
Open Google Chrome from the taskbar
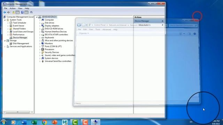click(x=44, y=122)
